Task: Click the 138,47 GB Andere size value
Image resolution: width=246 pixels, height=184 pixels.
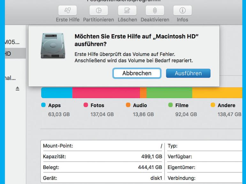Action: pyautogui.click(x=229, y=114)
